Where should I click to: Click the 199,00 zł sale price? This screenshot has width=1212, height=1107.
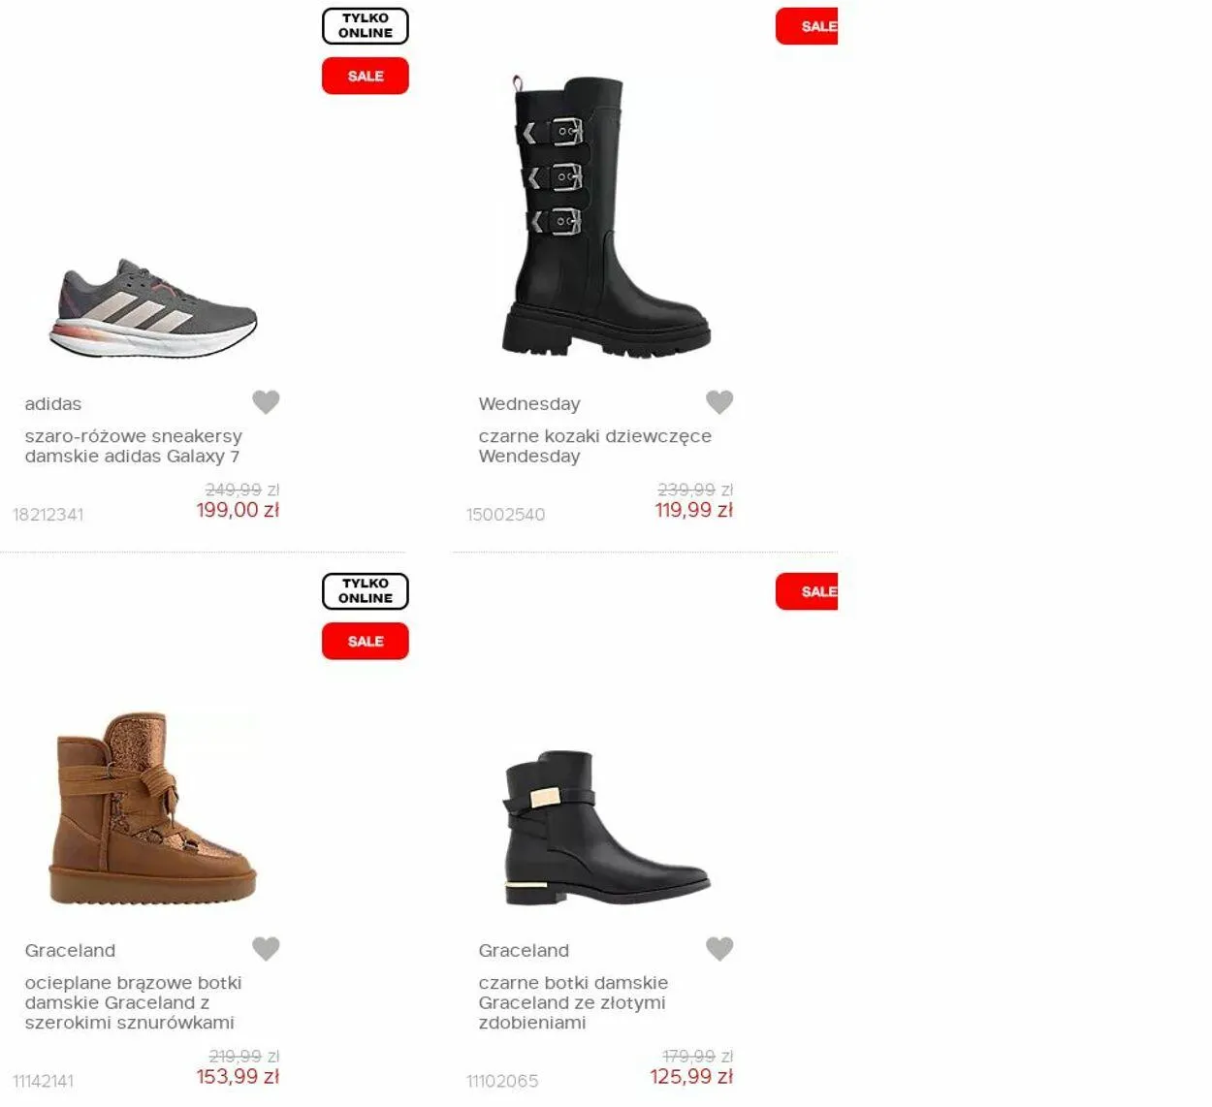coord(238,511)
